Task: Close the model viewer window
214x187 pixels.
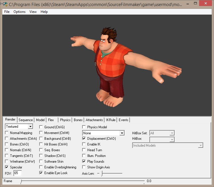Action: point(205,3)
